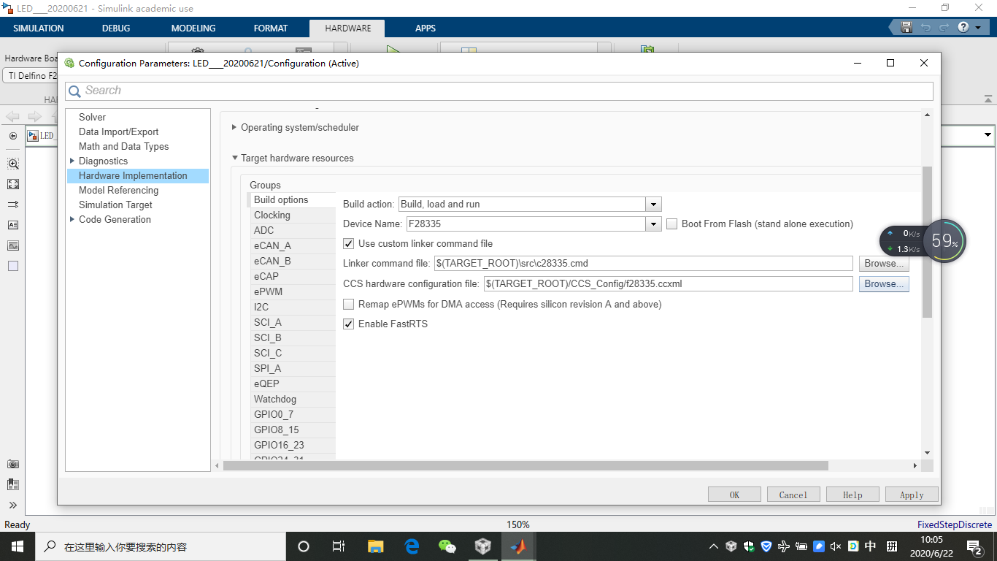The width and height of the screenshot is (997, 561).
Task: Select the Watchdog group
Action: (x=292, y=399)
